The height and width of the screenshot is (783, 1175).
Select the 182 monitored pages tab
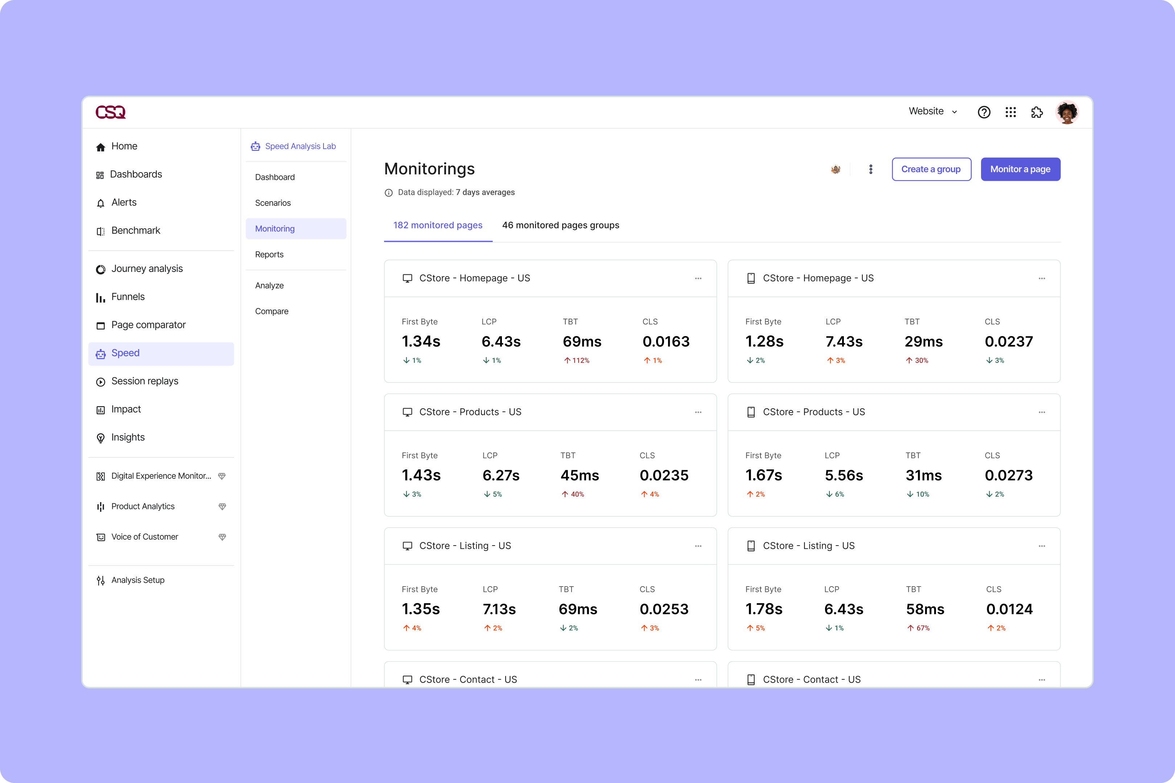pos(438,225)
